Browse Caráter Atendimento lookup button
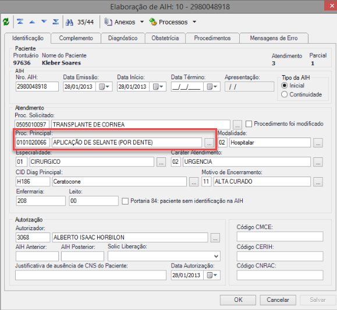This screenshot has height=310, width=337. click(x=318, y=162)
